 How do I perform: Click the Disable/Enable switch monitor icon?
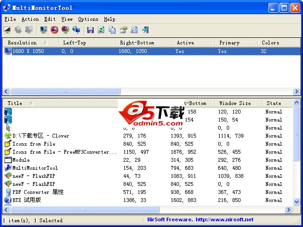[x=65, y=30]
